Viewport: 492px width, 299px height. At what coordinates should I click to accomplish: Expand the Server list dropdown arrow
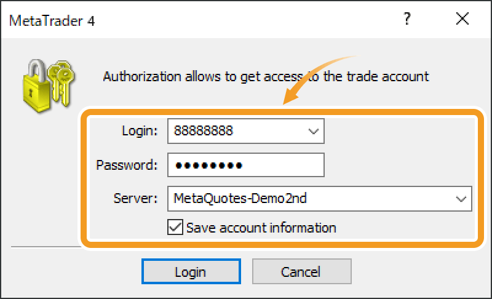tap(461, 199)
